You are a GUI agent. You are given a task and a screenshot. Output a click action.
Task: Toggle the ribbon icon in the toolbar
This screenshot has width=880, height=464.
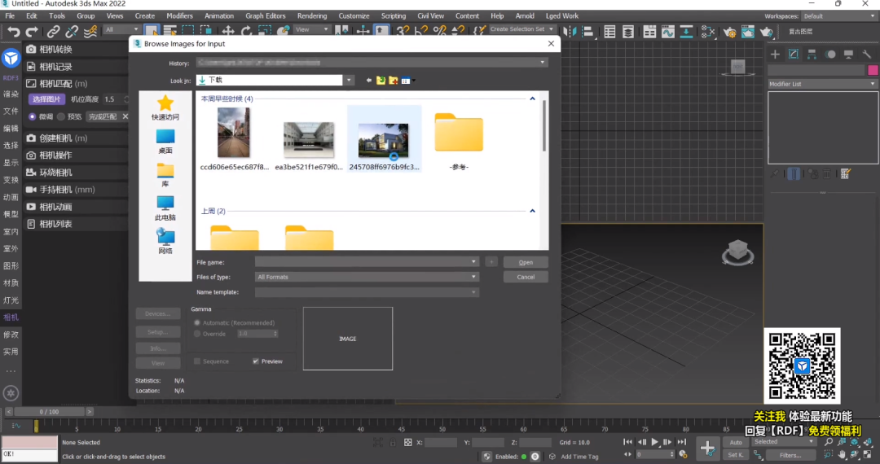[649, 32]
